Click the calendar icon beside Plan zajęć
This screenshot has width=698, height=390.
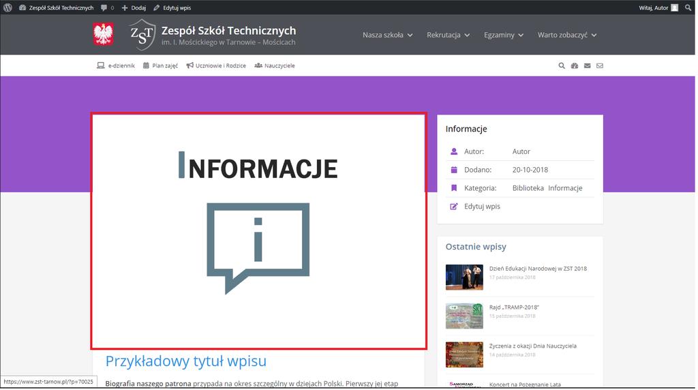(x=146, y=65)
